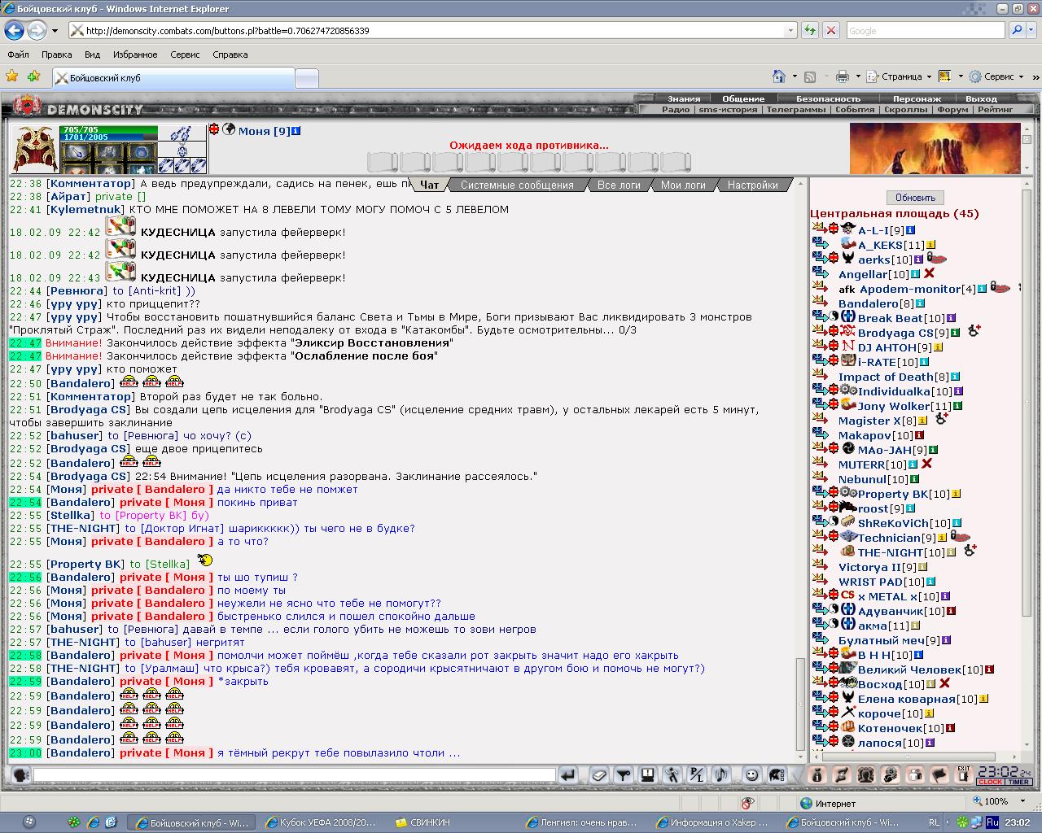The width and height of the screenshot is (1042, 833).
Task: Click the Выход link
Action: [x=981, y=98]
